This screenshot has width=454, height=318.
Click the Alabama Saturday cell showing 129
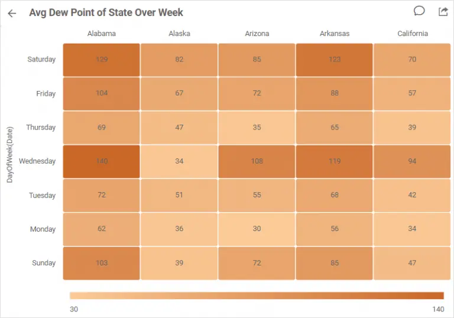tap(102, 60)
